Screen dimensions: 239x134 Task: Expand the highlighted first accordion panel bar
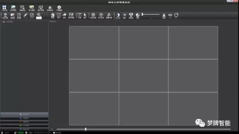[x=25, y=114]
